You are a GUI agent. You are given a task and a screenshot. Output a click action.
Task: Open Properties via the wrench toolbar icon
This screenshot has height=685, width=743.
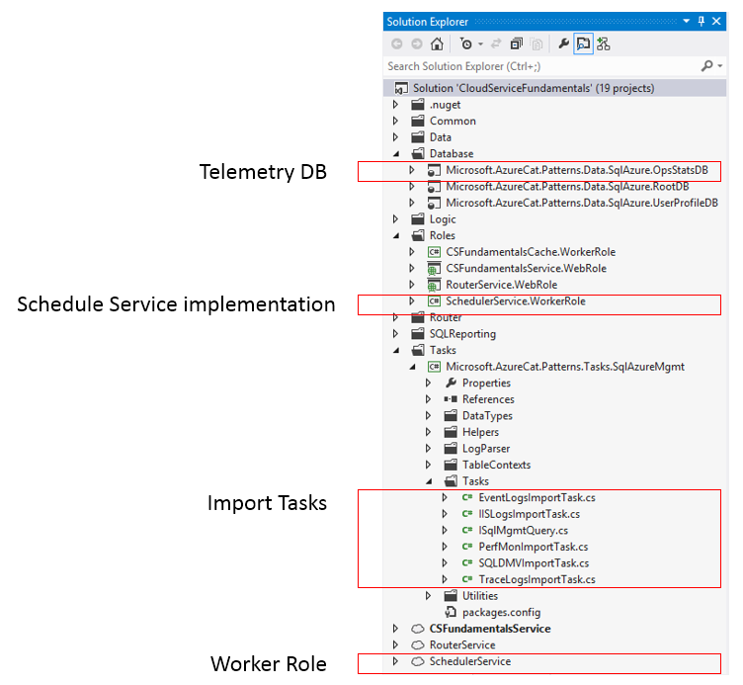tap(563, 44)
